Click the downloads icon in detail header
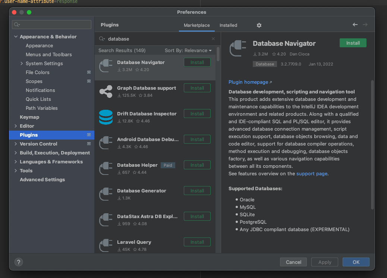This screenshot has width=387, height=278. coord(255,54)
